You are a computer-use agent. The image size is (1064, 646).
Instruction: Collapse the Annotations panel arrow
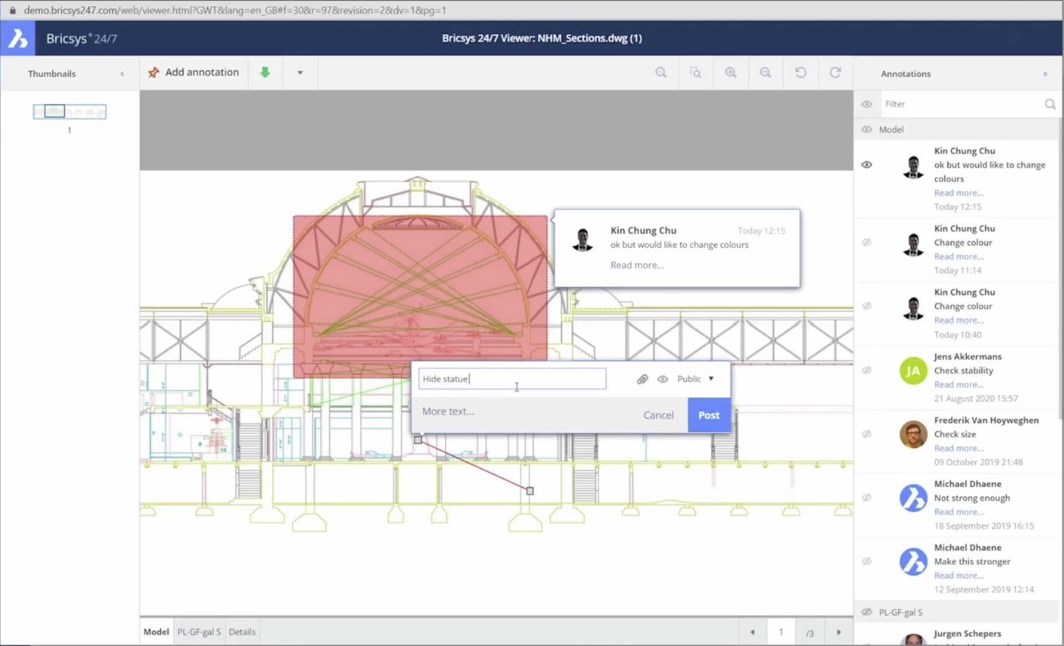coord(1045,74)
